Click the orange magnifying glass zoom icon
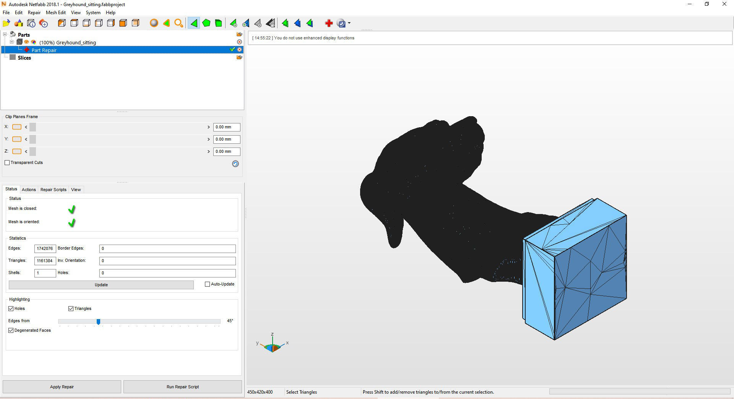Image resolution: width=734 pixels, height=399 pixels. 179,23
